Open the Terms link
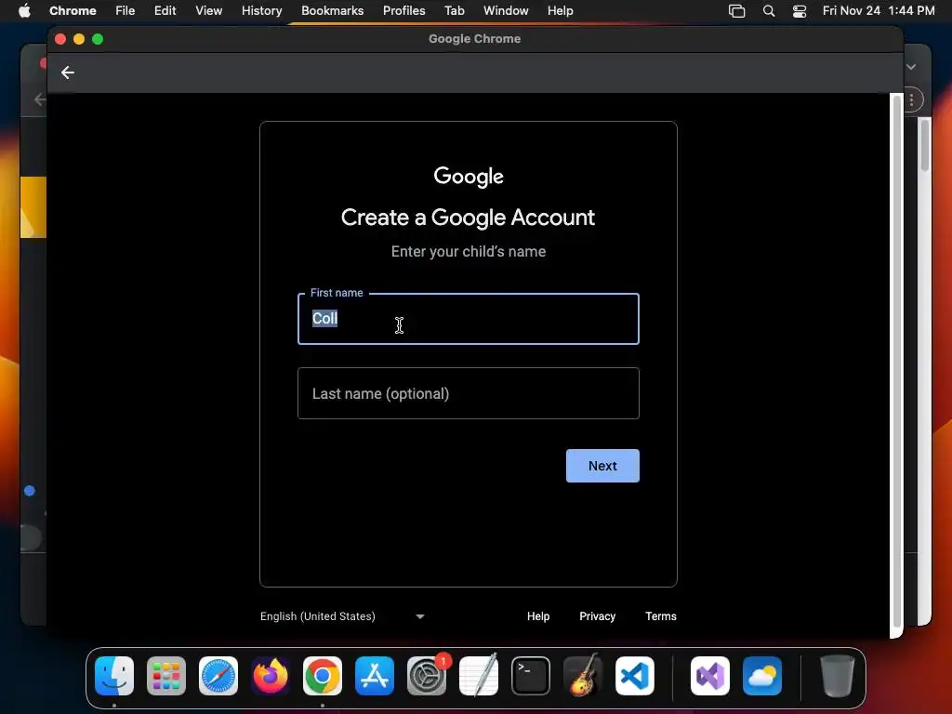Image resolution: width=952 pixels, height=714 pixels. (661, 616)
